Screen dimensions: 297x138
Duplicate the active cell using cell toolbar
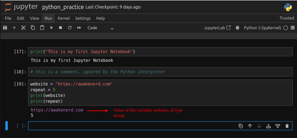pos(240,126)
